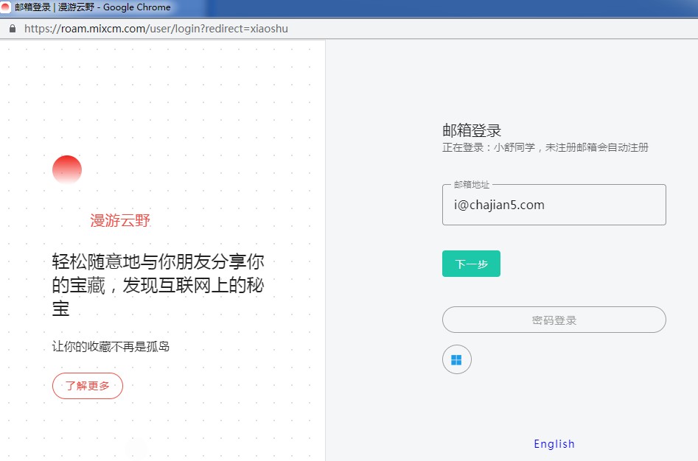The height and width of the screenshot is (461, 698).
Task: Switch language via the English link
Action: (554, 443)
